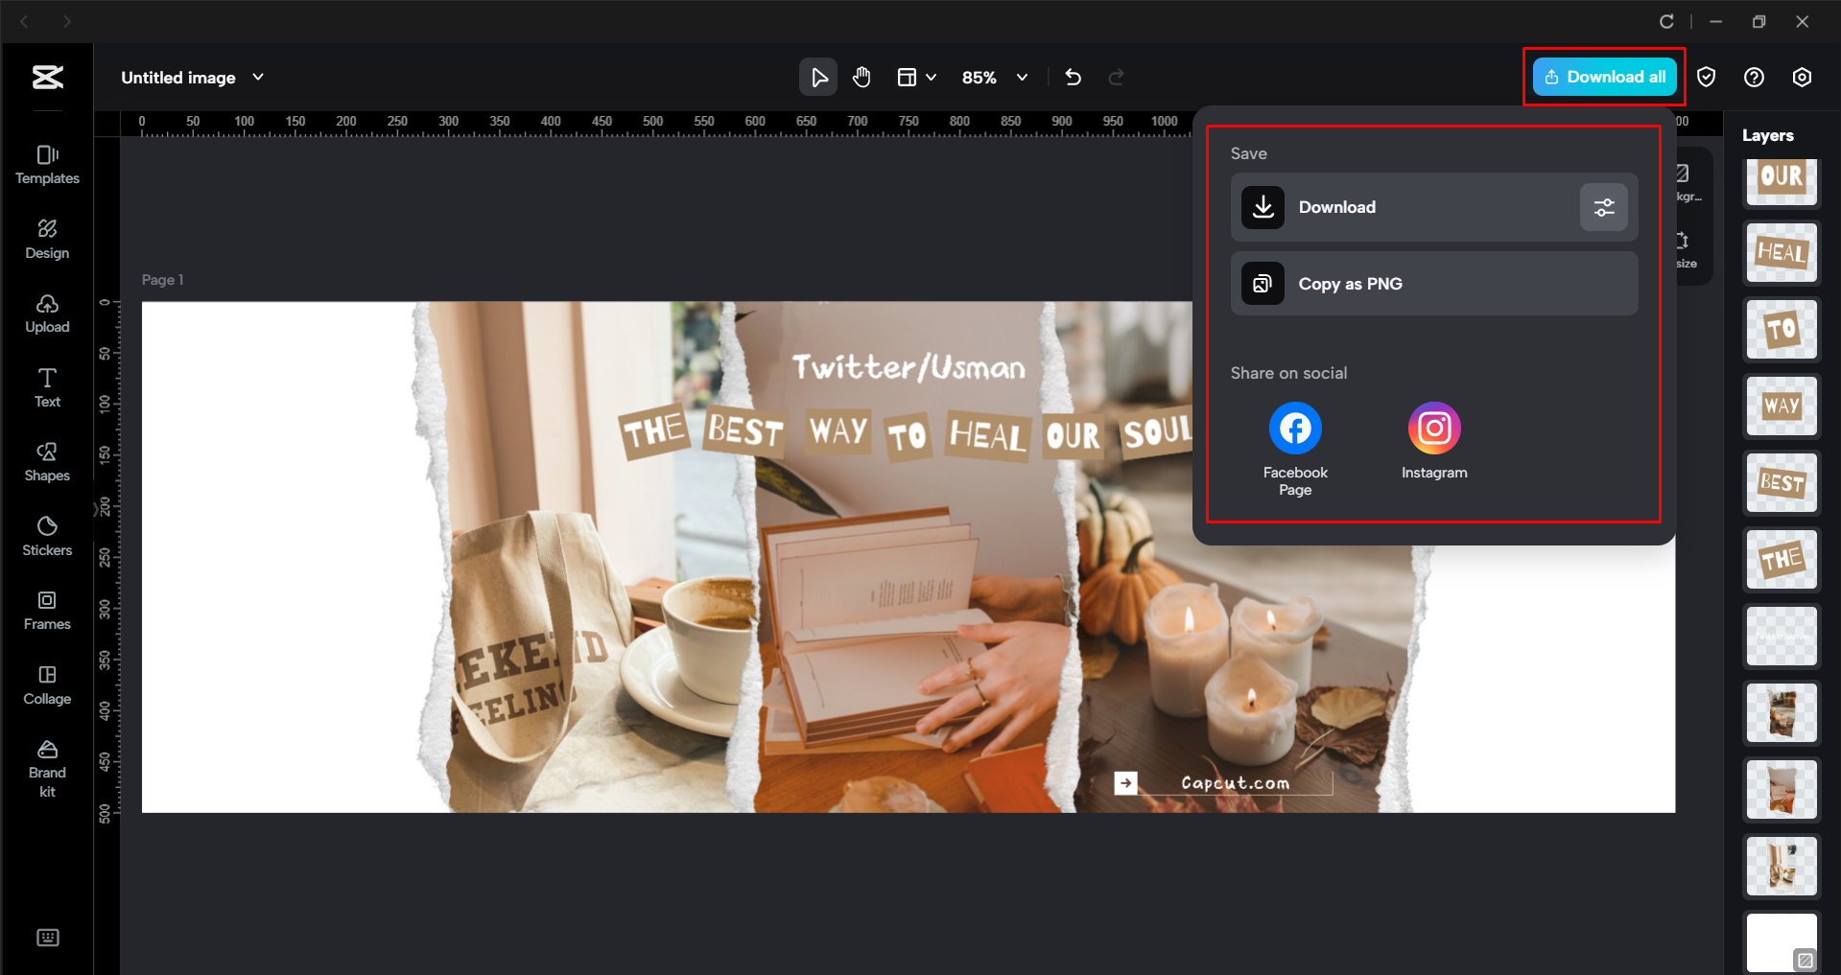This screenshot has width=1841, height=975.
Task: Redo the last action
Action: click(1116, 77)
